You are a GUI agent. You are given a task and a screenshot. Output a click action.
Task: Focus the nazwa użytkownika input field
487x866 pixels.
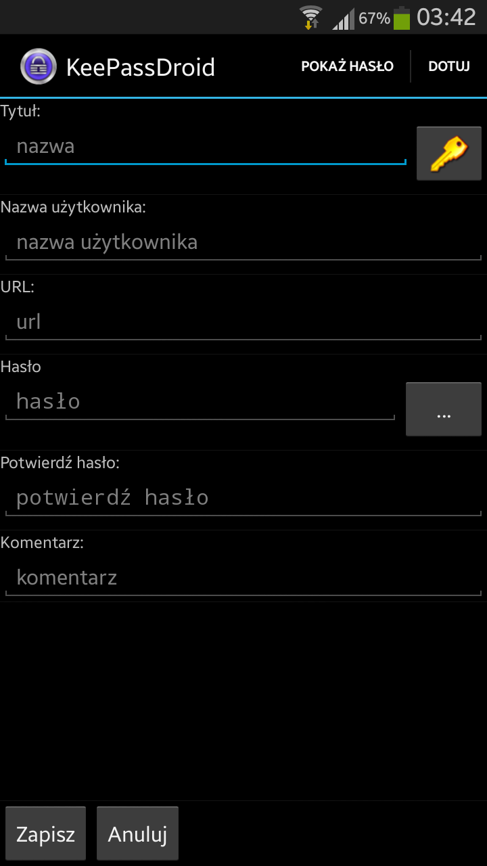point(243,242)
